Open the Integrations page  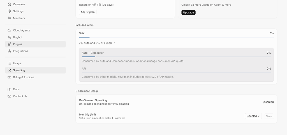point(35,51)
